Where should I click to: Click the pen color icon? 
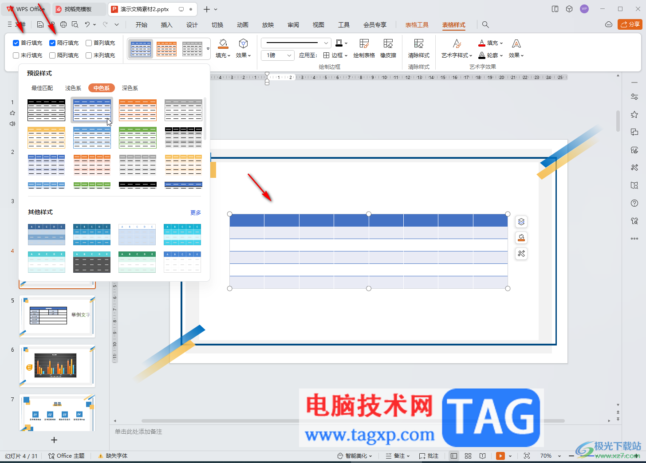[339, 43]
